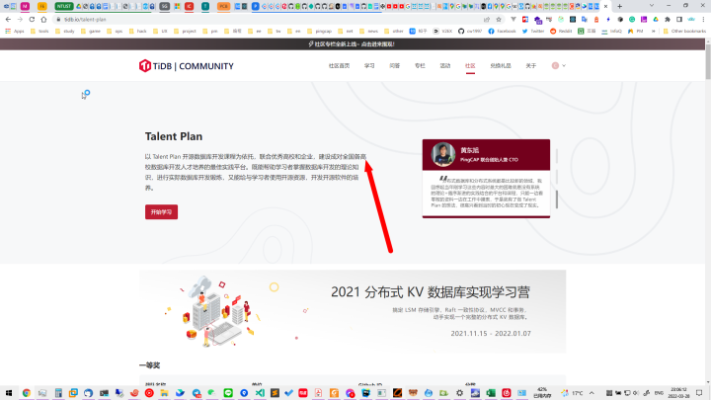This screenshot has height=400, width=711.
Task: Open the V2EX bookmark
Action: pos(442,32)
